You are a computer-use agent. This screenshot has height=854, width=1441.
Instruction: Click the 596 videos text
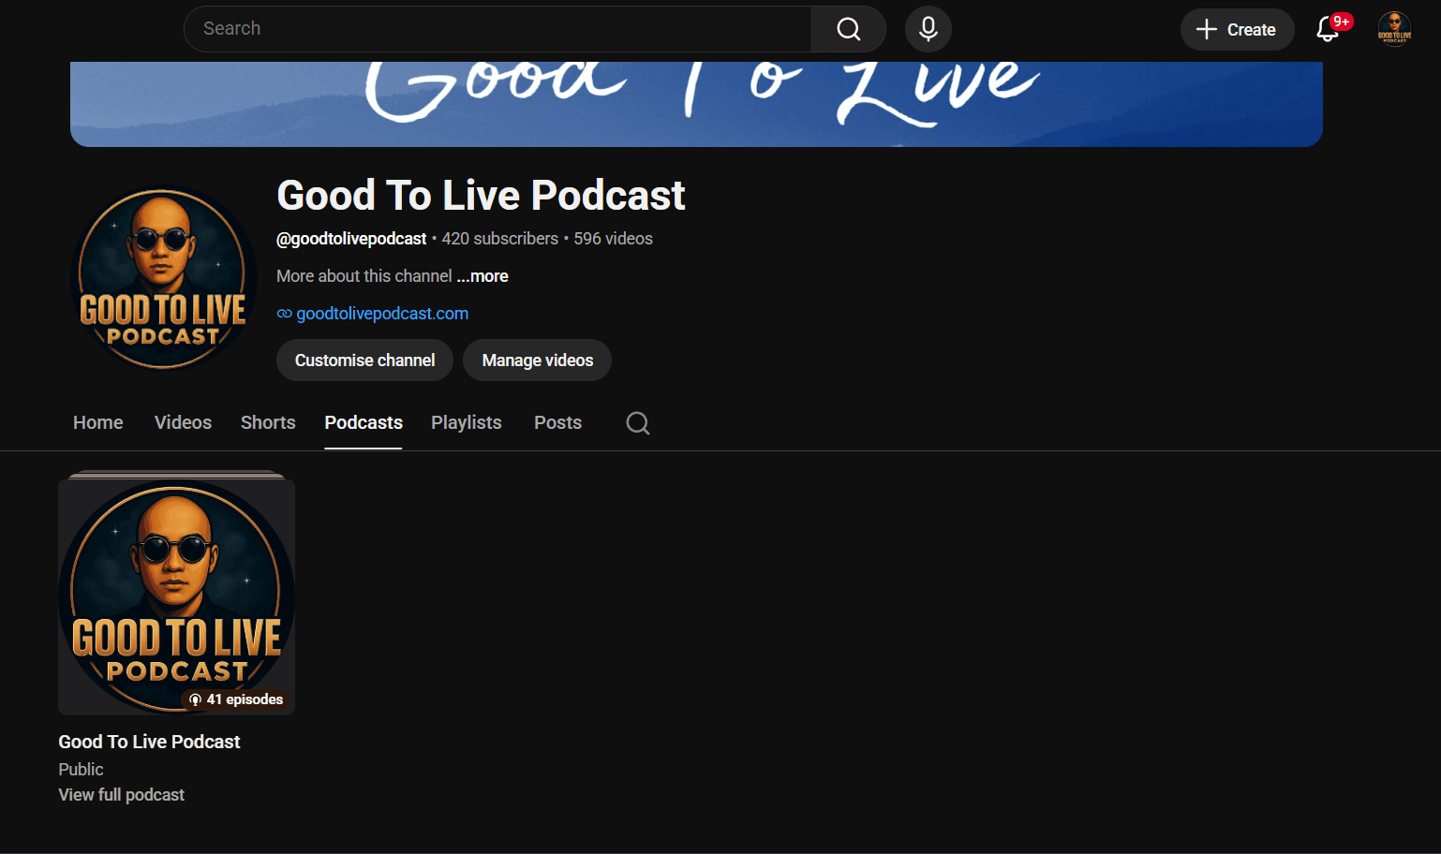(614, 239)
